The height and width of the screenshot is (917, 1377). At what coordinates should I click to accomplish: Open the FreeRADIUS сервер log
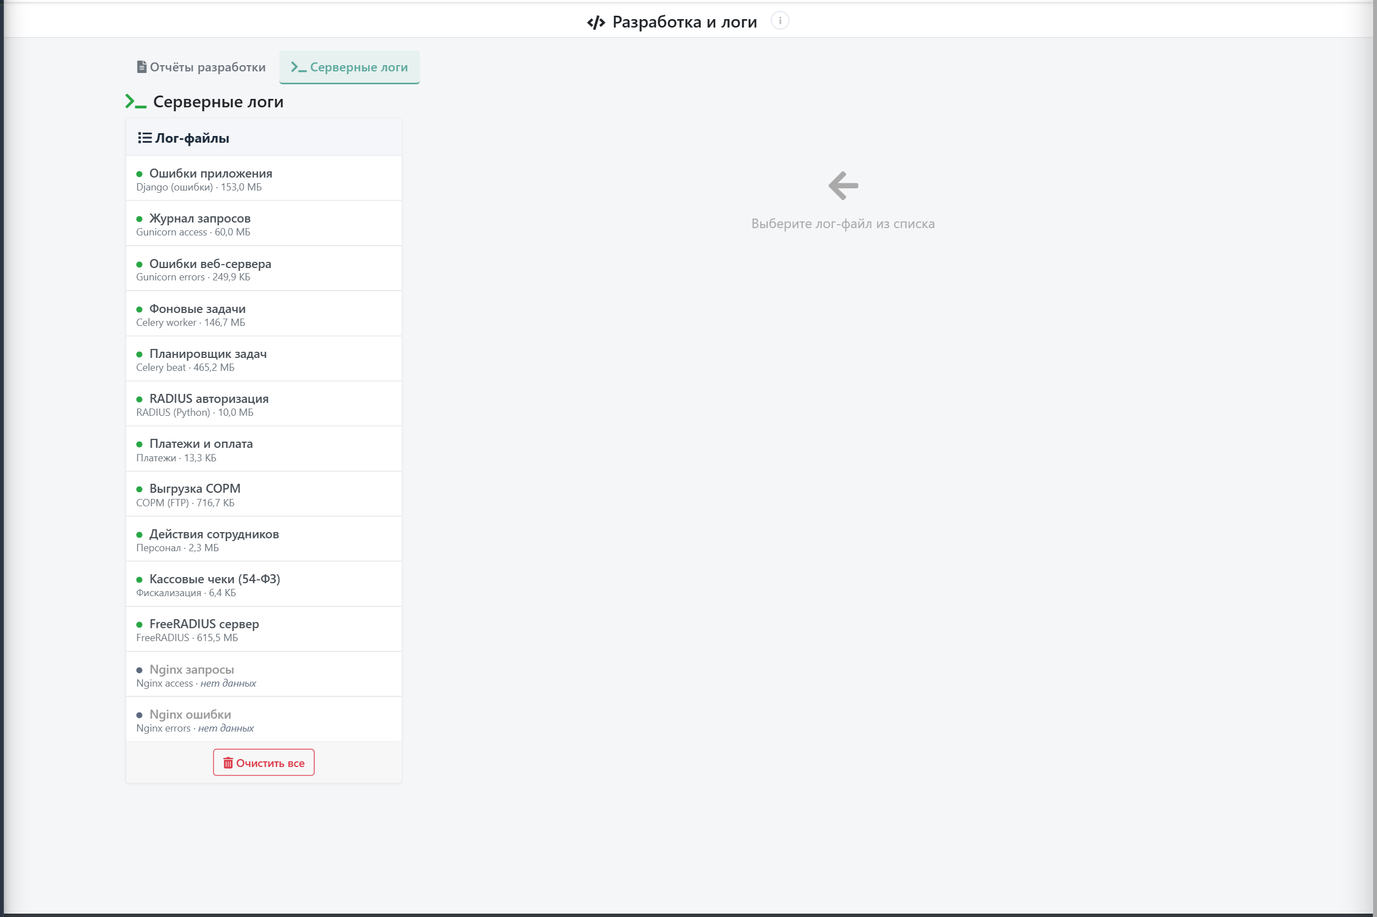263,629
